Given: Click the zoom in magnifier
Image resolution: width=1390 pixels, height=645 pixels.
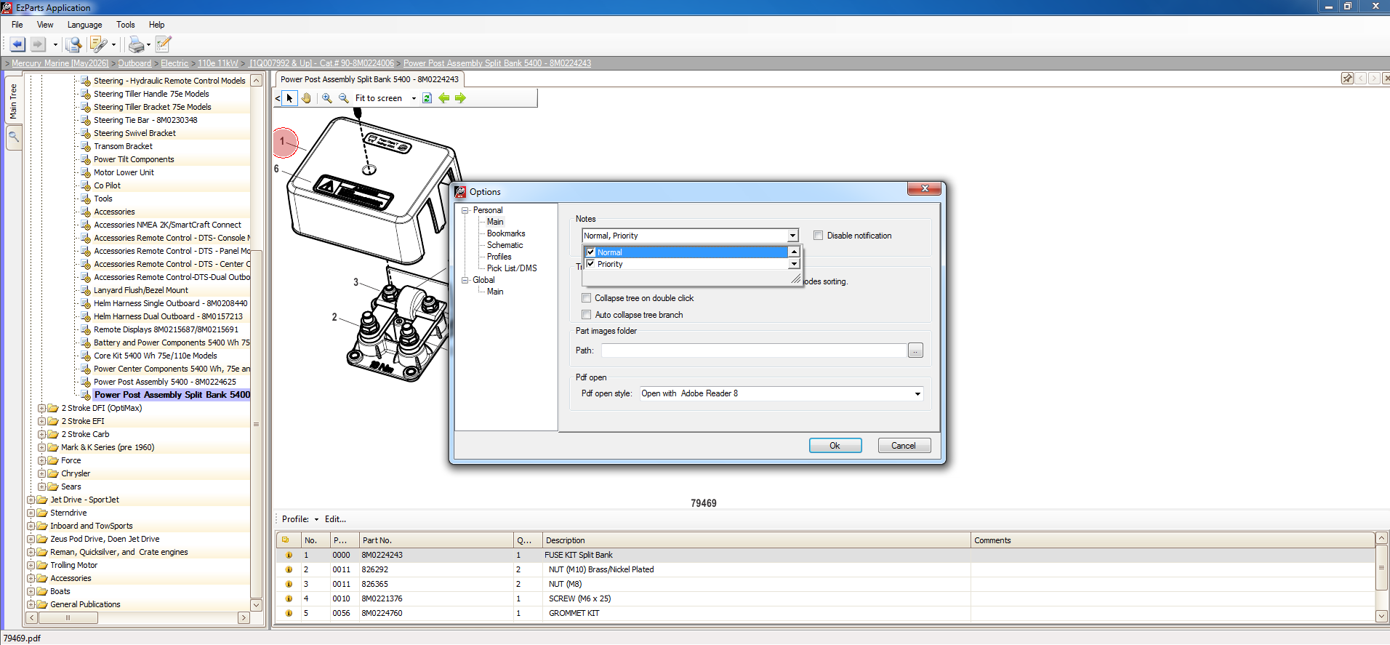Looking at the screenshot, I should click(327, 98).
